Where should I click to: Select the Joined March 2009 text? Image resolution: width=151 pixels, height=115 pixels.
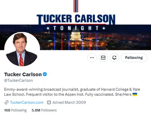[x=69, y=102]
